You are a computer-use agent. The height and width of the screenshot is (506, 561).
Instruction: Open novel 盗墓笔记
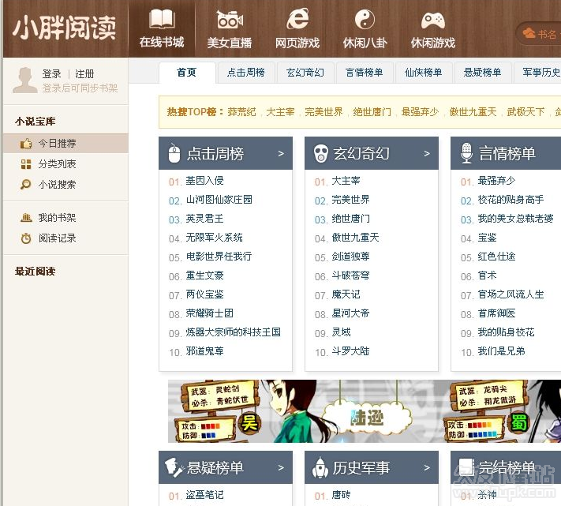click(x=204, y=495)
